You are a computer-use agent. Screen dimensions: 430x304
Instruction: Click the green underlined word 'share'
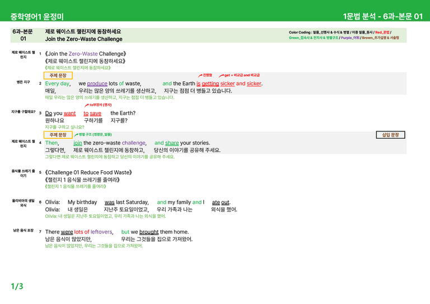[172, 143]
